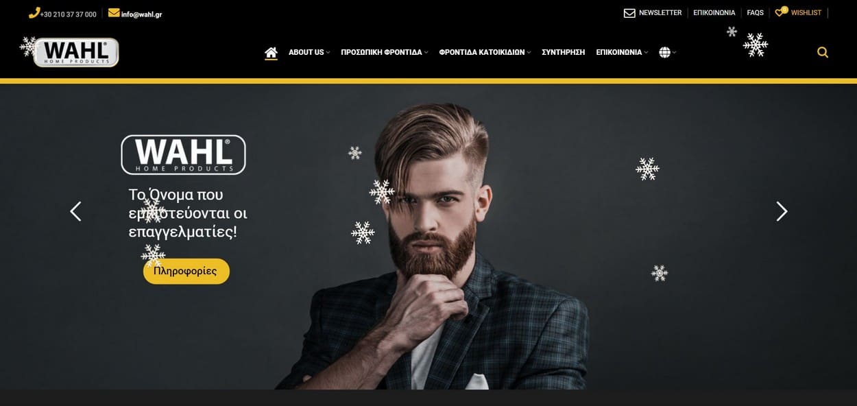Open the ΣΥΝΤΗΡΗΣΗ menu item
Viewport: 857px width, 406px height.
(x=564, y=52)
